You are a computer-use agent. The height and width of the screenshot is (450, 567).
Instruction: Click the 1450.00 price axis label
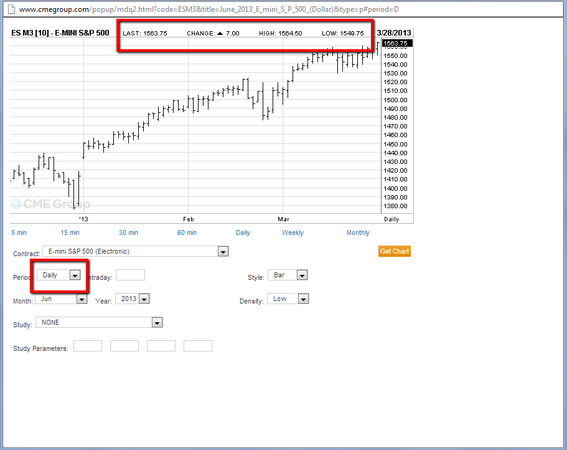click(x=395, y=144)
